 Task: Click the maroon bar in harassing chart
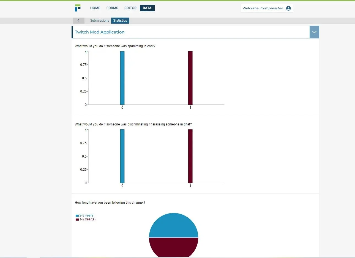tap(190, 156)
